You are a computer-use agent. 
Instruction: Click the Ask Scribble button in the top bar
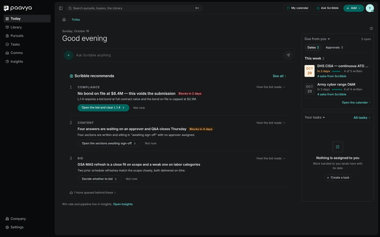[x=327, y=8]
